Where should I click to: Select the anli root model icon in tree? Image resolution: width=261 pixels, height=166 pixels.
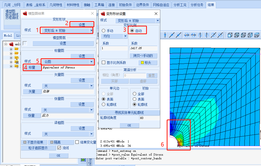coord(11,44)
